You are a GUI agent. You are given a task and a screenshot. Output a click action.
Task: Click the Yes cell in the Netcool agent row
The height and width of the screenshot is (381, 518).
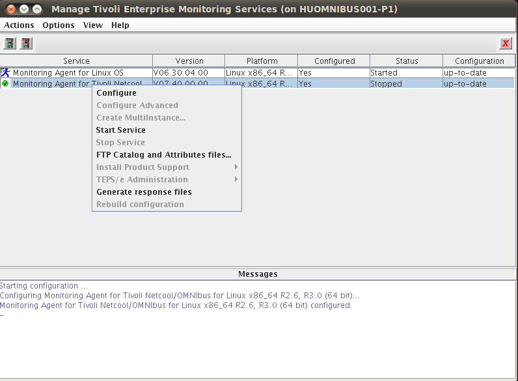[334, 83]
